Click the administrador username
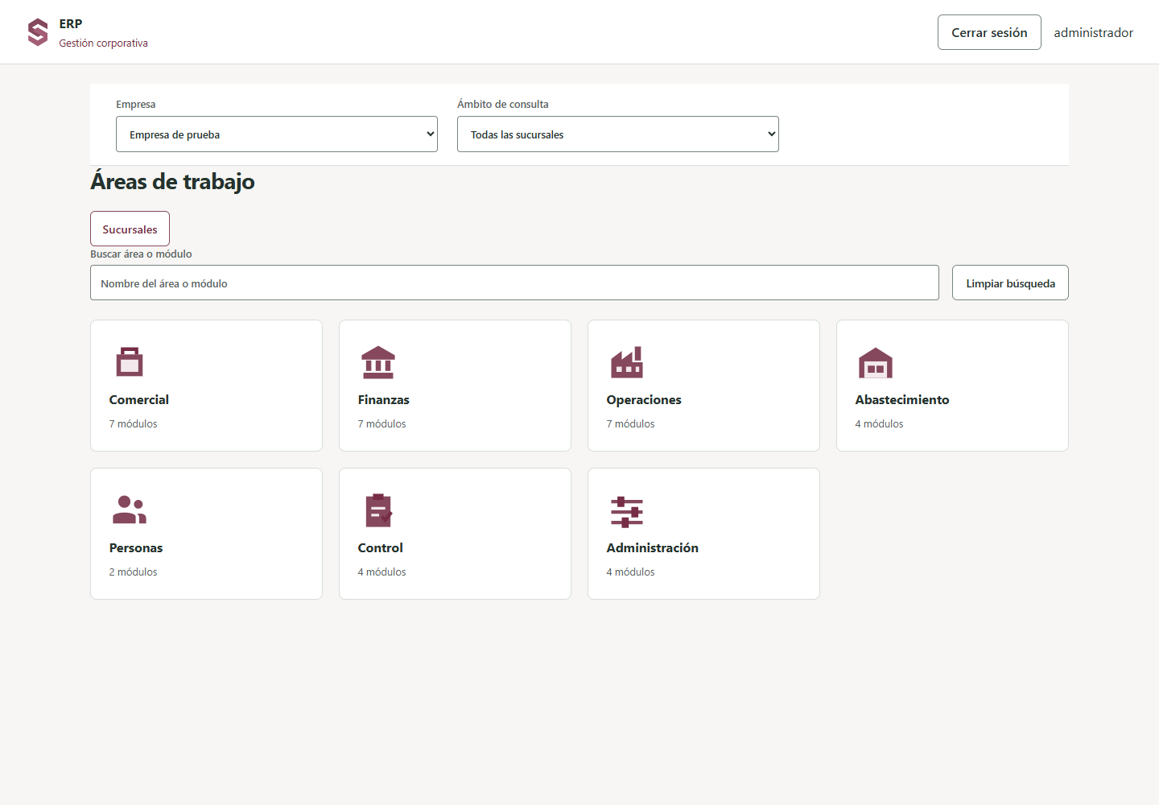The height and width of the screenshot is (805, 1159). (1093, 32)
